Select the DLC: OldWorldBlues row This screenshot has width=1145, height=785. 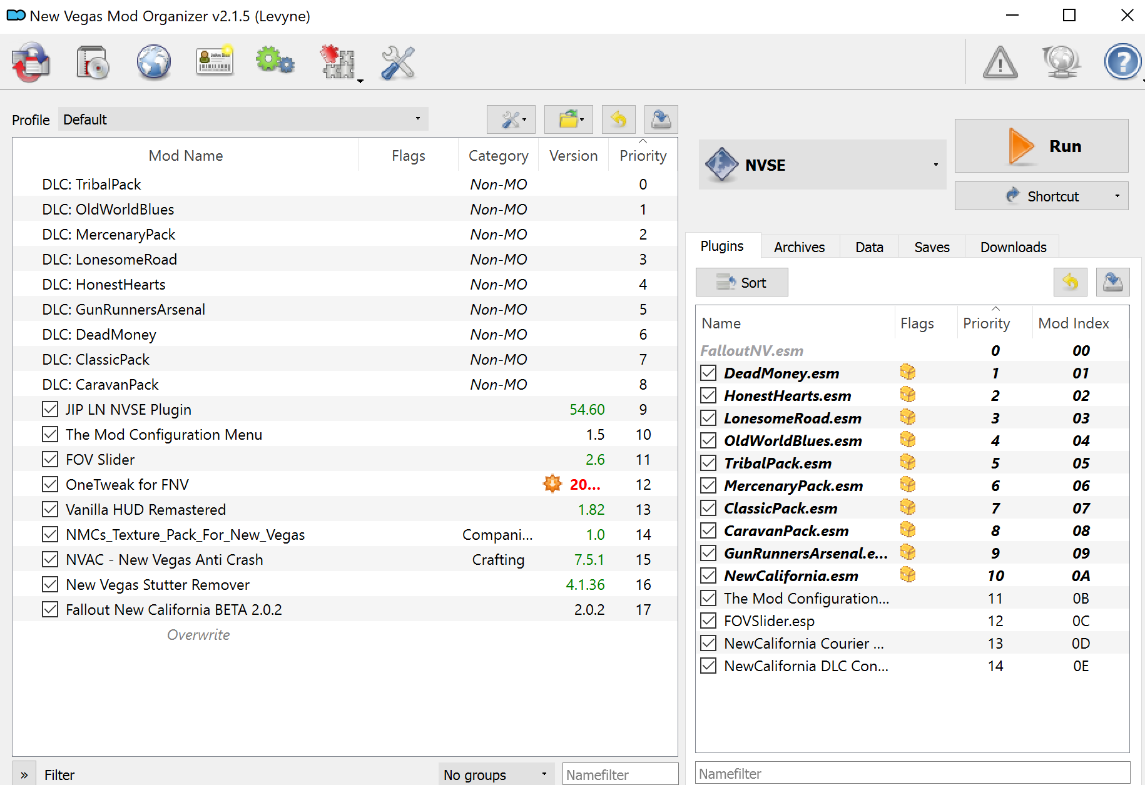pyautogui.click(x=345, y=209)
